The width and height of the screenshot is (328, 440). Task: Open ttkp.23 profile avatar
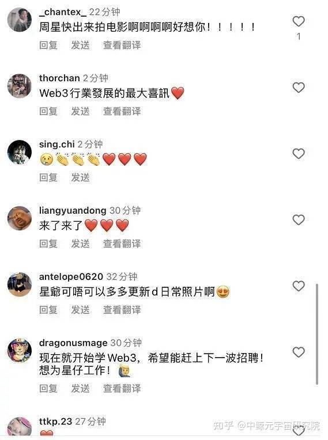(20, 427)
